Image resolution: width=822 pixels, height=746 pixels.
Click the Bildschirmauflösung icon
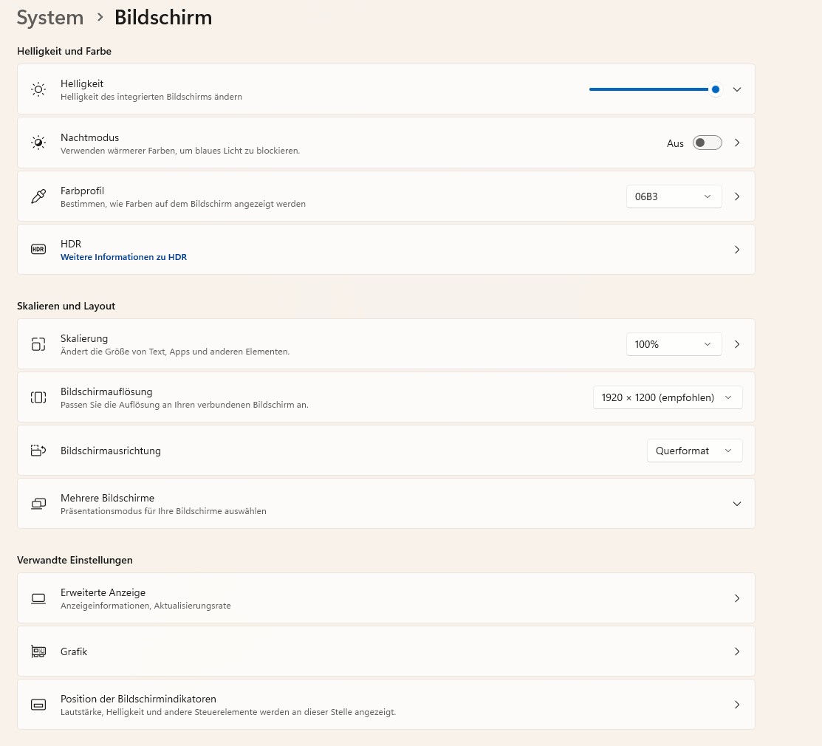(38, 397)
